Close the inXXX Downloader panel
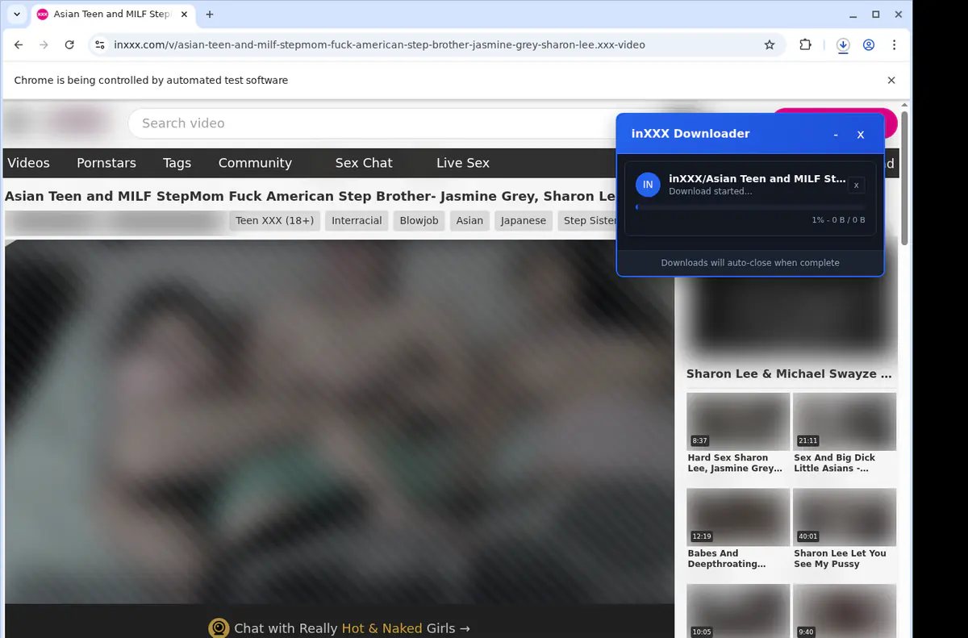The width and height of the screenshot is (968, 638). 861,135
